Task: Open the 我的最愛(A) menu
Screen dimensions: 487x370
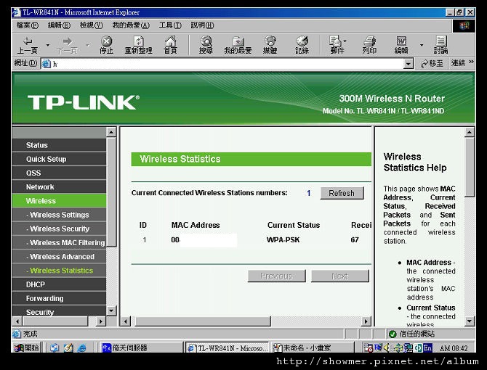Action: (x=131, y=25)
